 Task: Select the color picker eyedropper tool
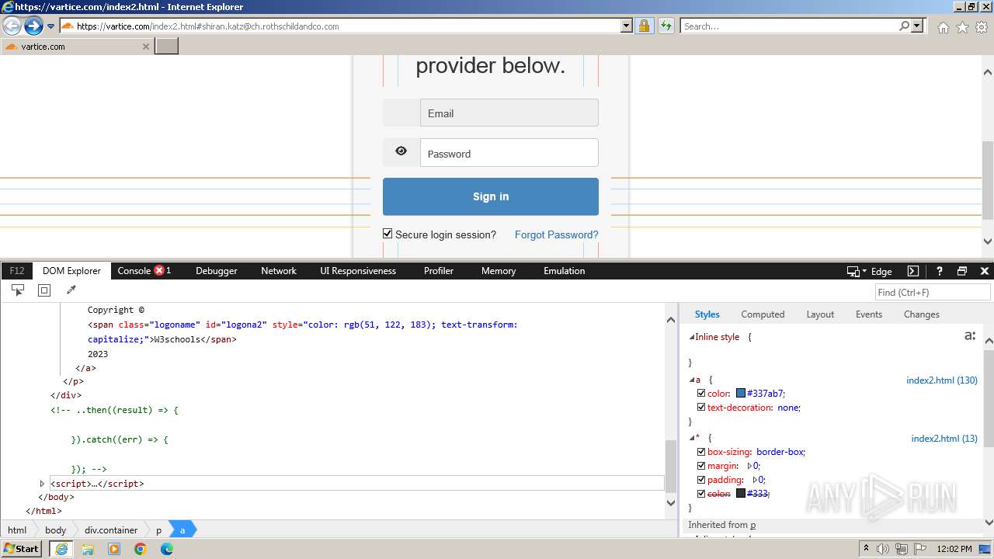tap(71, 290)
